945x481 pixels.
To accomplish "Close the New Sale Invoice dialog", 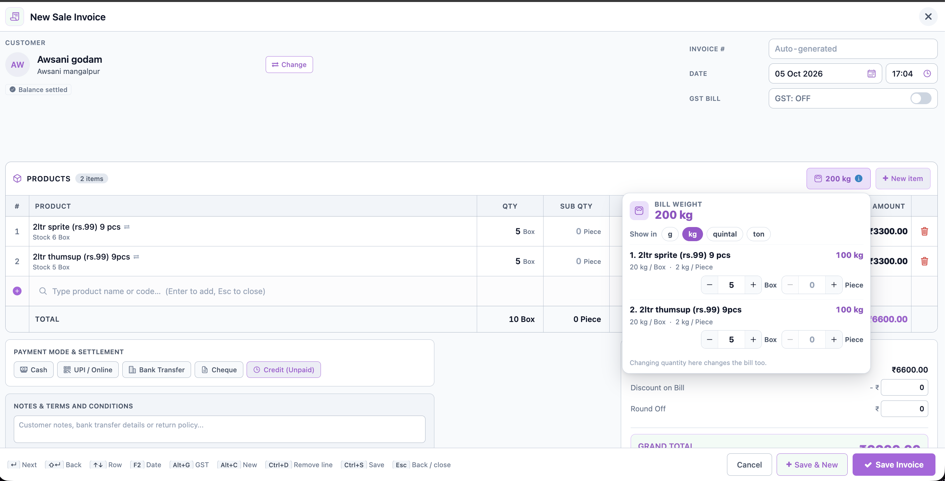I will coord(928,16).
